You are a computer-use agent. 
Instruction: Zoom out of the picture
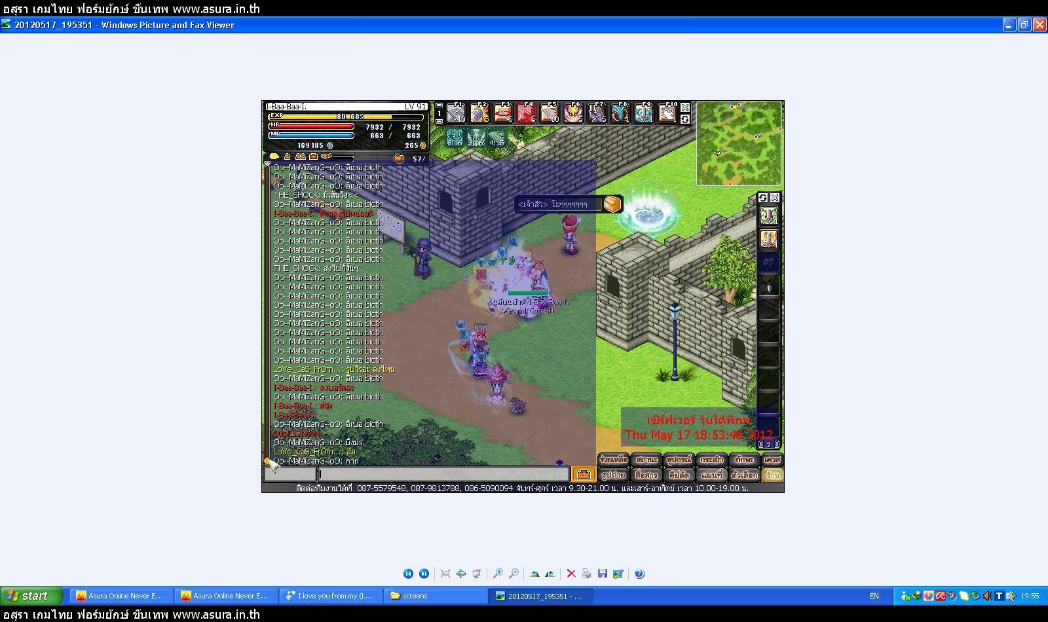(514, 574)
